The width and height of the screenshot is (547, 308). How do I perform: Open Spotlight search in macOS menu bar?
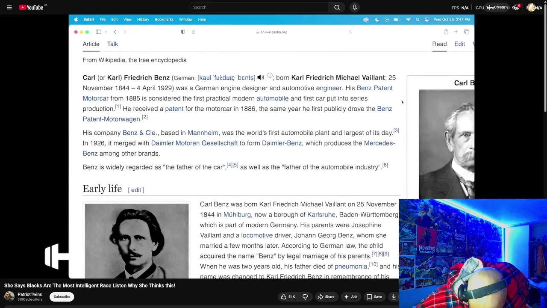click(418, 19)
